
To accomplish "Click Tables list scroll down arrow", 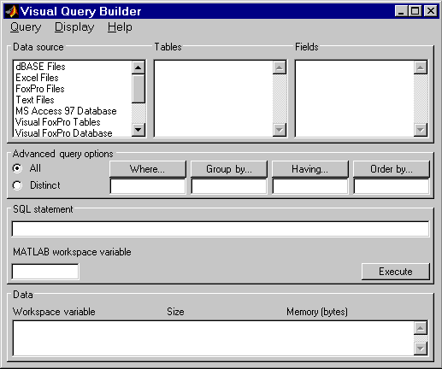I will [x=280, y=130].
